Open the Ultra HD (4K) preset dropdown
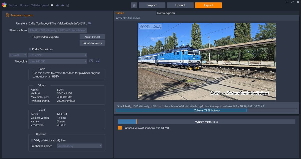 (58, 61)
